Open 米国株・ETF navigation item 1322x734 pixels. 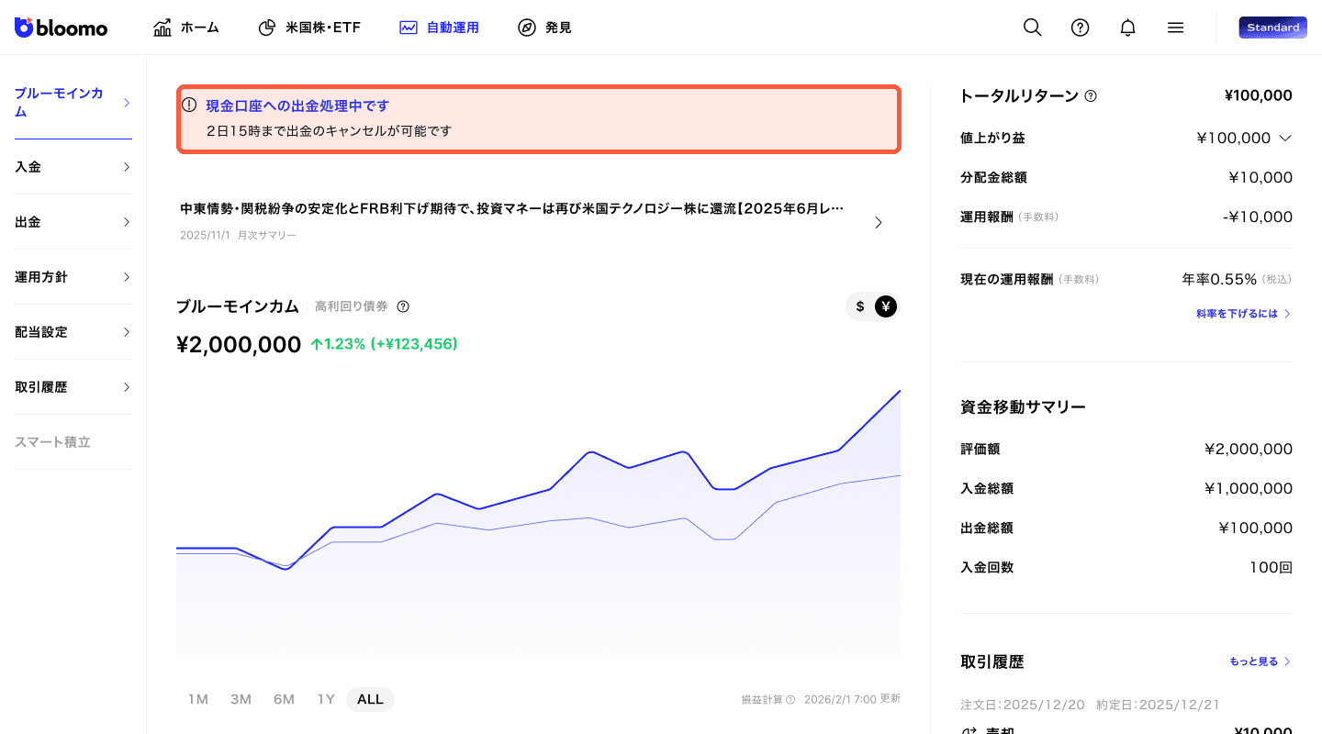point(309,28)
